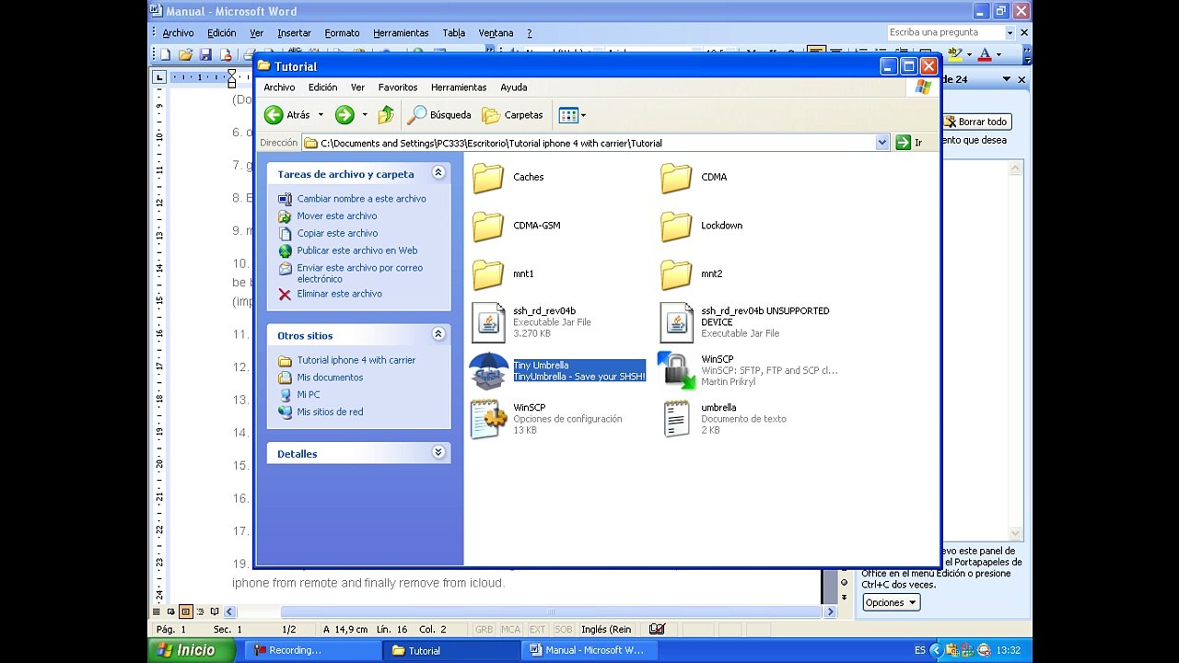Expand the Detalles section
The image size is (1179, 663).
pos(438,452)
